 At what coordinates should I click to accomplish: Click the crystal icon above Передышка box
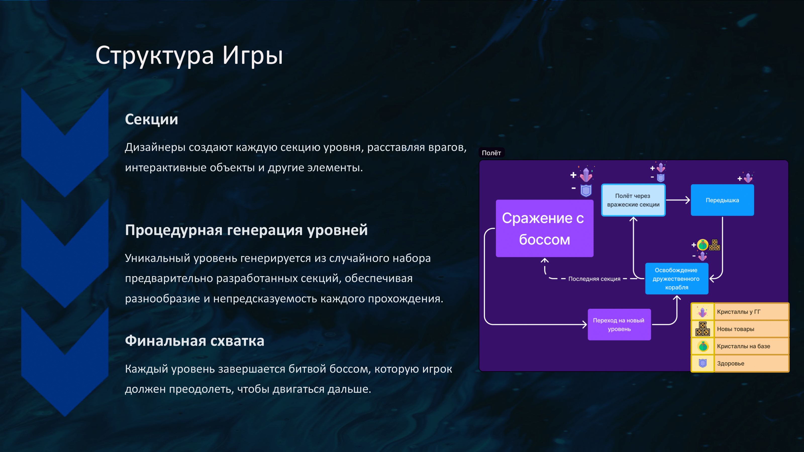pyautogui.click(x=748, y=178)
